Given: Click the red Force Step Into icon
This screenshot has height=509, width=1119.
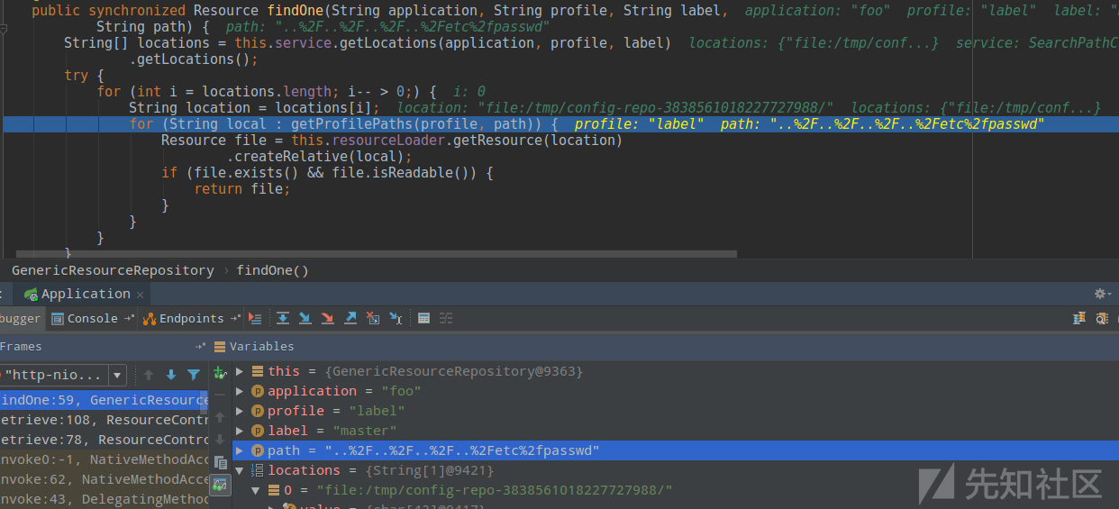Looking at the screenshot, I should (x=328, y=318).
